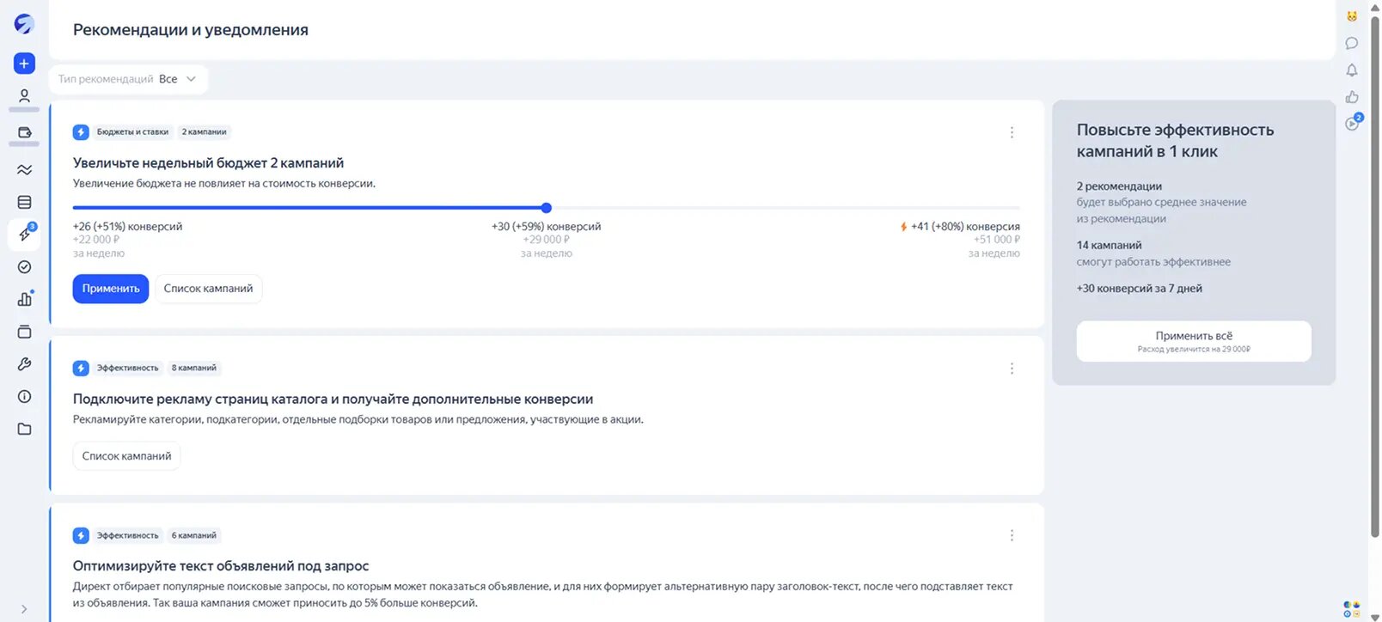Expand the left sidebar with bottom chevron
The height and width of the screenshot is (622, 1382).
(24, 609)
